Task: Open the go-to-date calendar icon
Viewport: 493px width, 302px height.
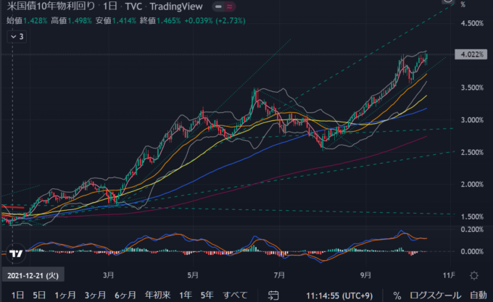Action: [x=271, y=295]
